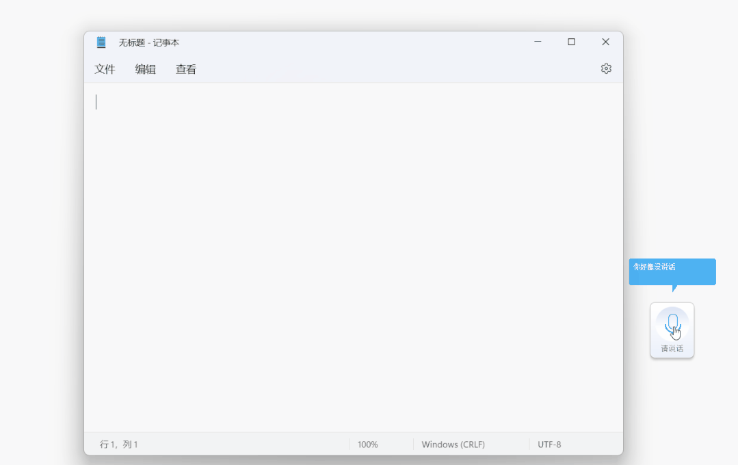Open Notepad settings via gear icon

click(x=606, y=68)
